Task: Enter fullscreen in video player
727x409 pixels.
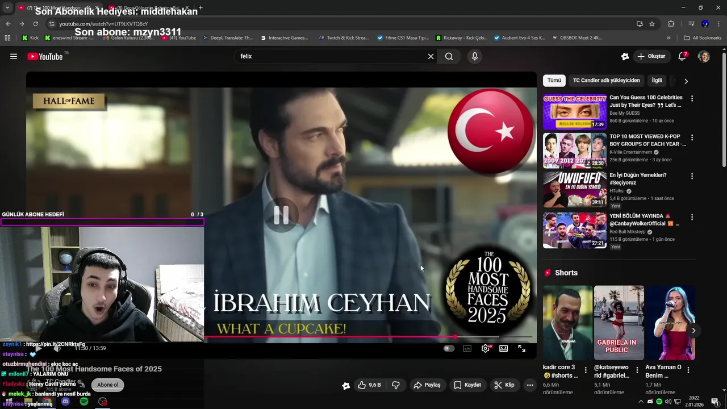Action: click(521, 348)
